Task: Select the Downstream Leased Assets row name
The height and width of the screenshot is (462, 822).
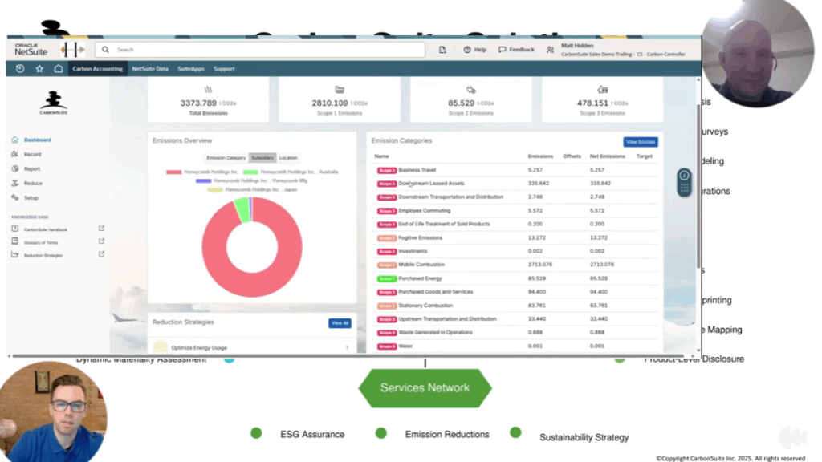Action: point(431,184)
